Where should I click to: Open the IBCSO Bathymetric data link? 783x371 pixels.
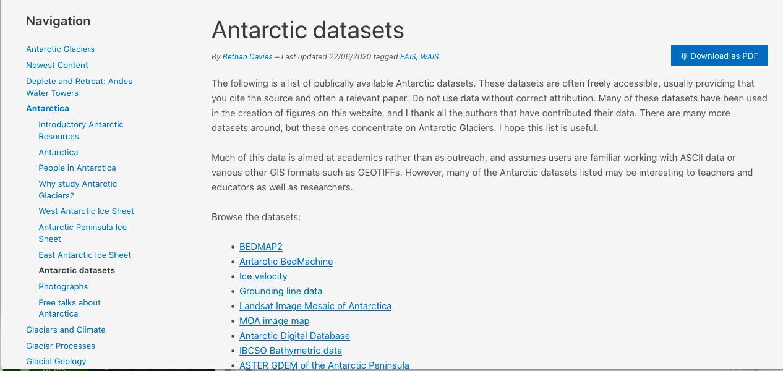(x=290, y=351)
